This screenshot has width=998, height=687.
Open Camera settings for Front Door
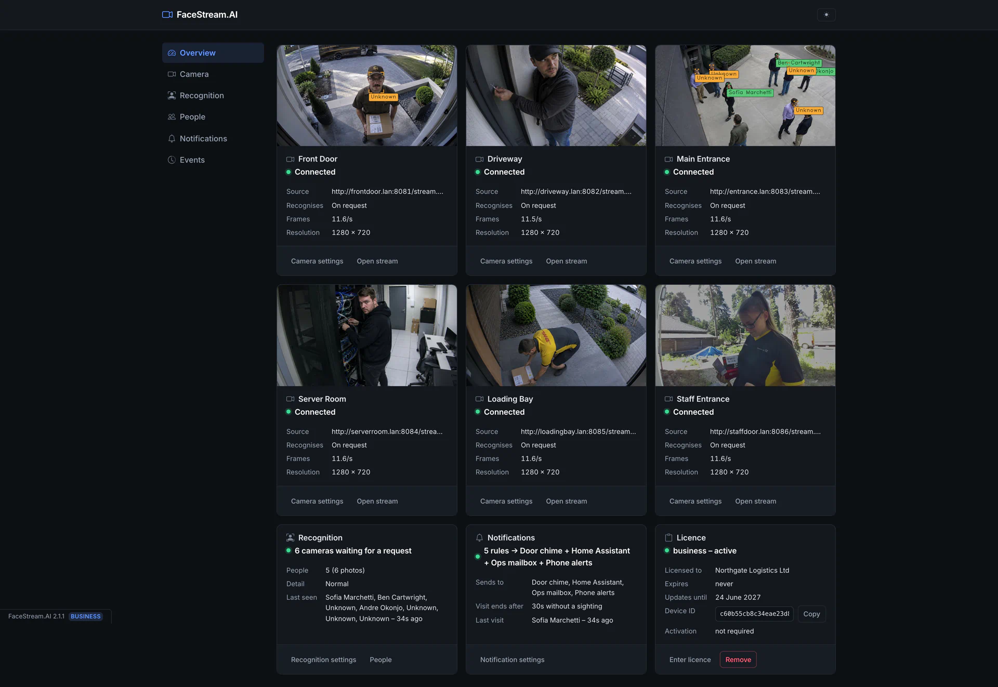tap(317, 261)
